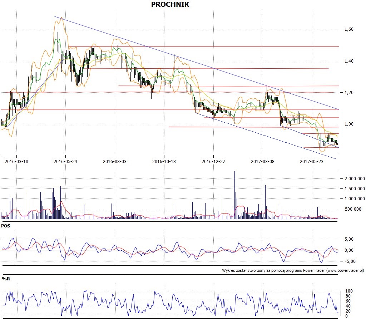This screenshot has width=366, height=319.
Task: Click the 5,00 POS axis label
Action: tap(349, 239)
